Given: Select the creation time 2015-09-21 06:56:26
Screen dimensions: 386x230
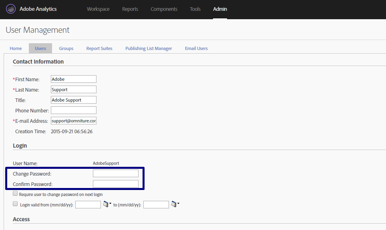Looking at the screenshot, I should point(72,132).
